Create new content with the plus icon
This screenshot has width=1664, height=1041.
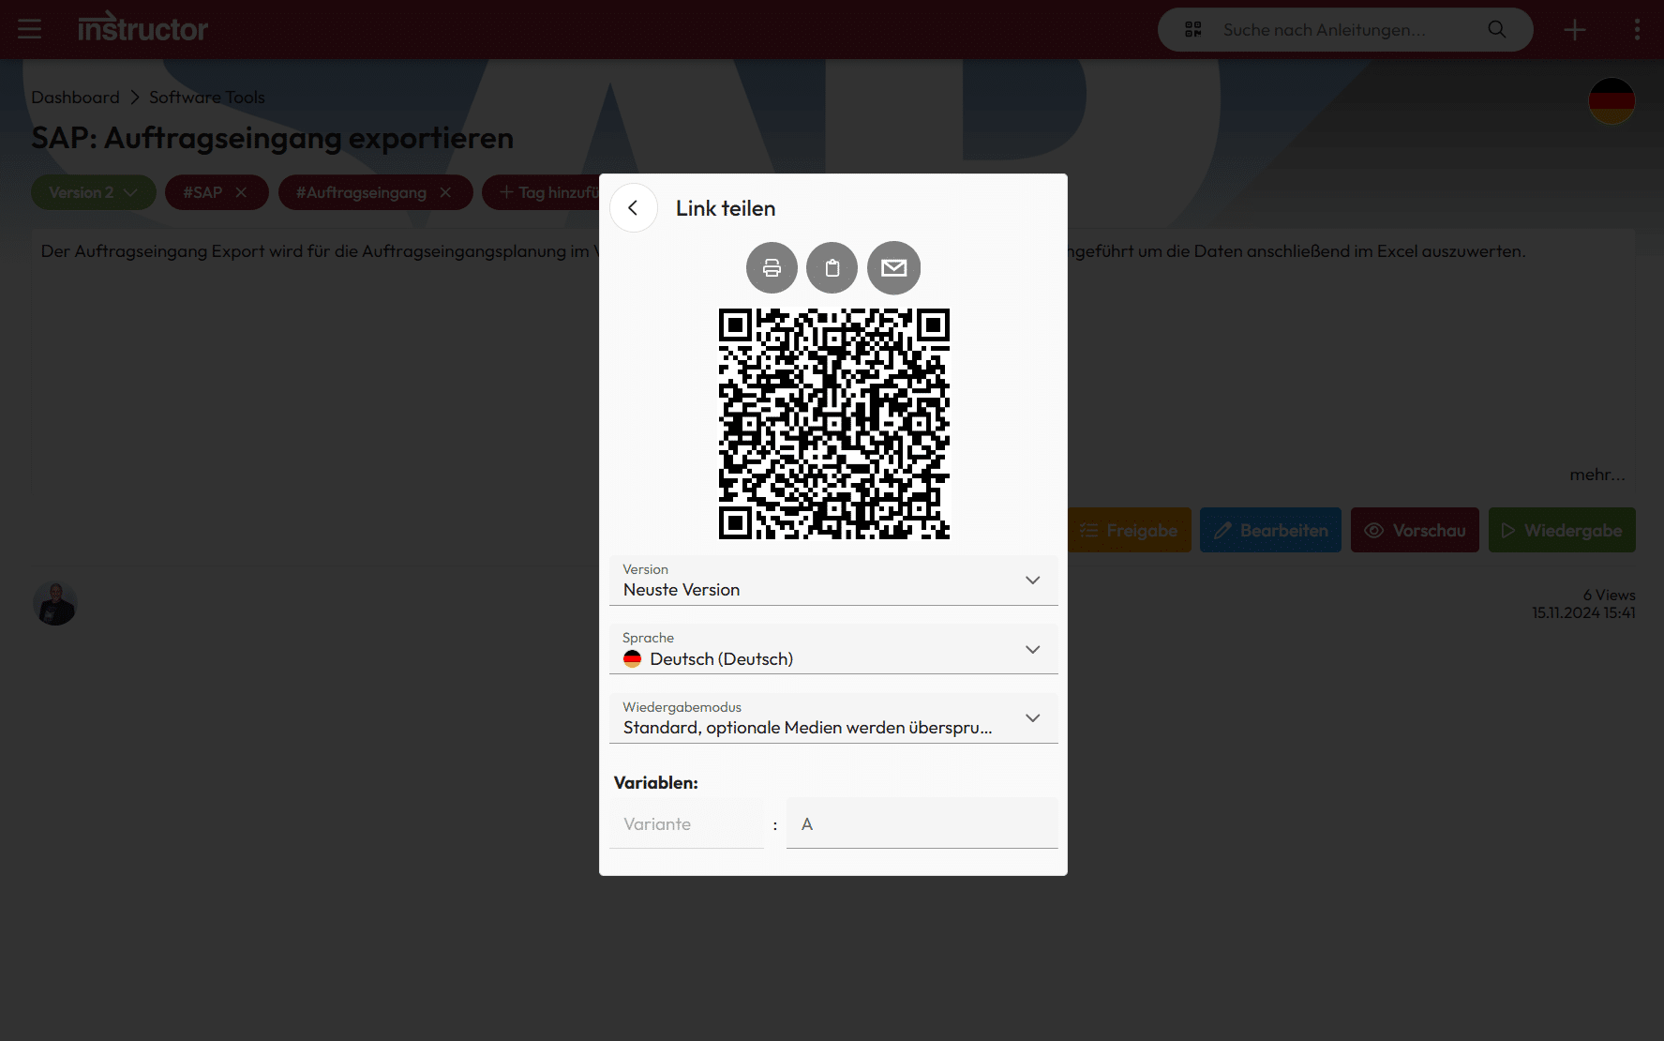click(1575, 29)
